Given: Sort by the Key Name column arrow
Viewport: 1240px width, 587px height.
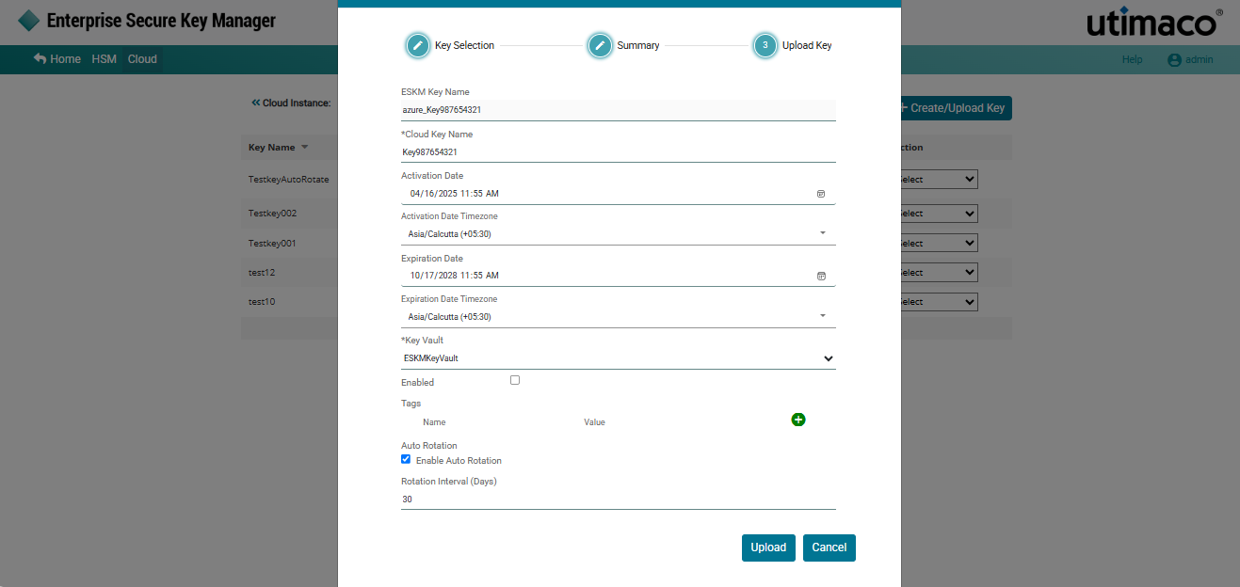Looking at the screenshot, I should tap(304, 148).
